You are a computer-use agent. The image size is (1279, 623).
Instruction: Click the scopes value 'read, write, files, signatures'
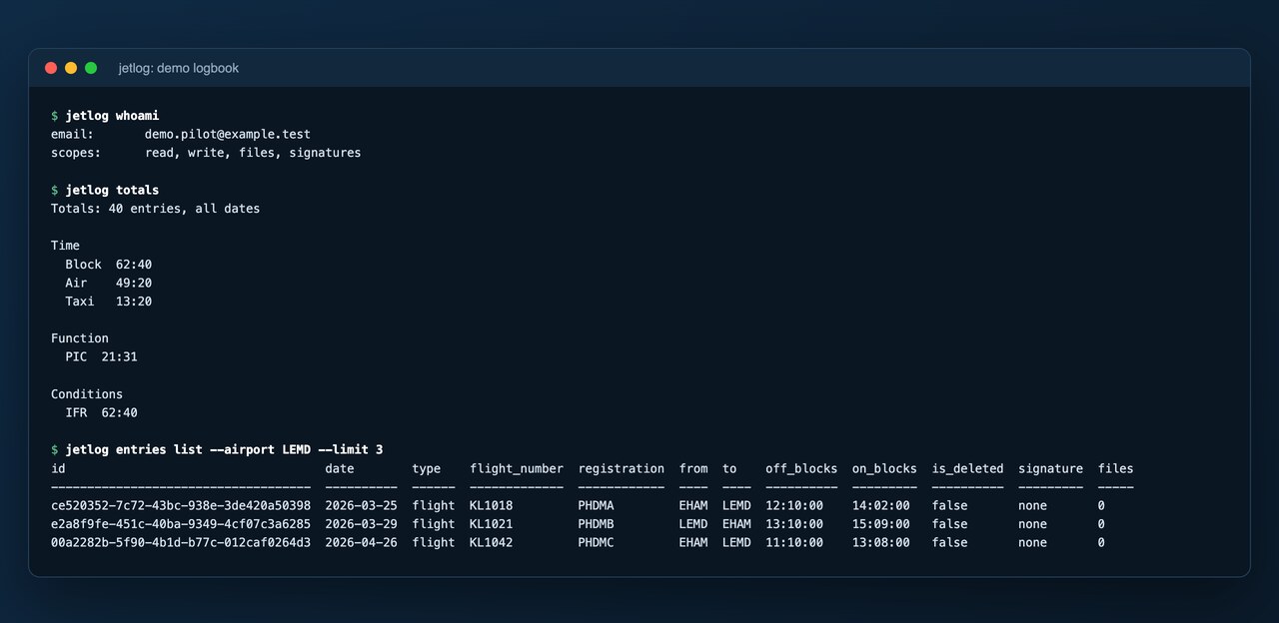[x=253, y=153]
